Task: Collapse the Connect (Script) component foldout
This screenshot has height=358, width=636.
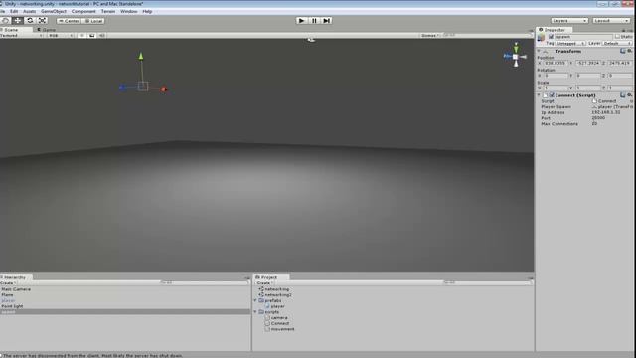Action: pyautogui.click(x=539, y=95)
